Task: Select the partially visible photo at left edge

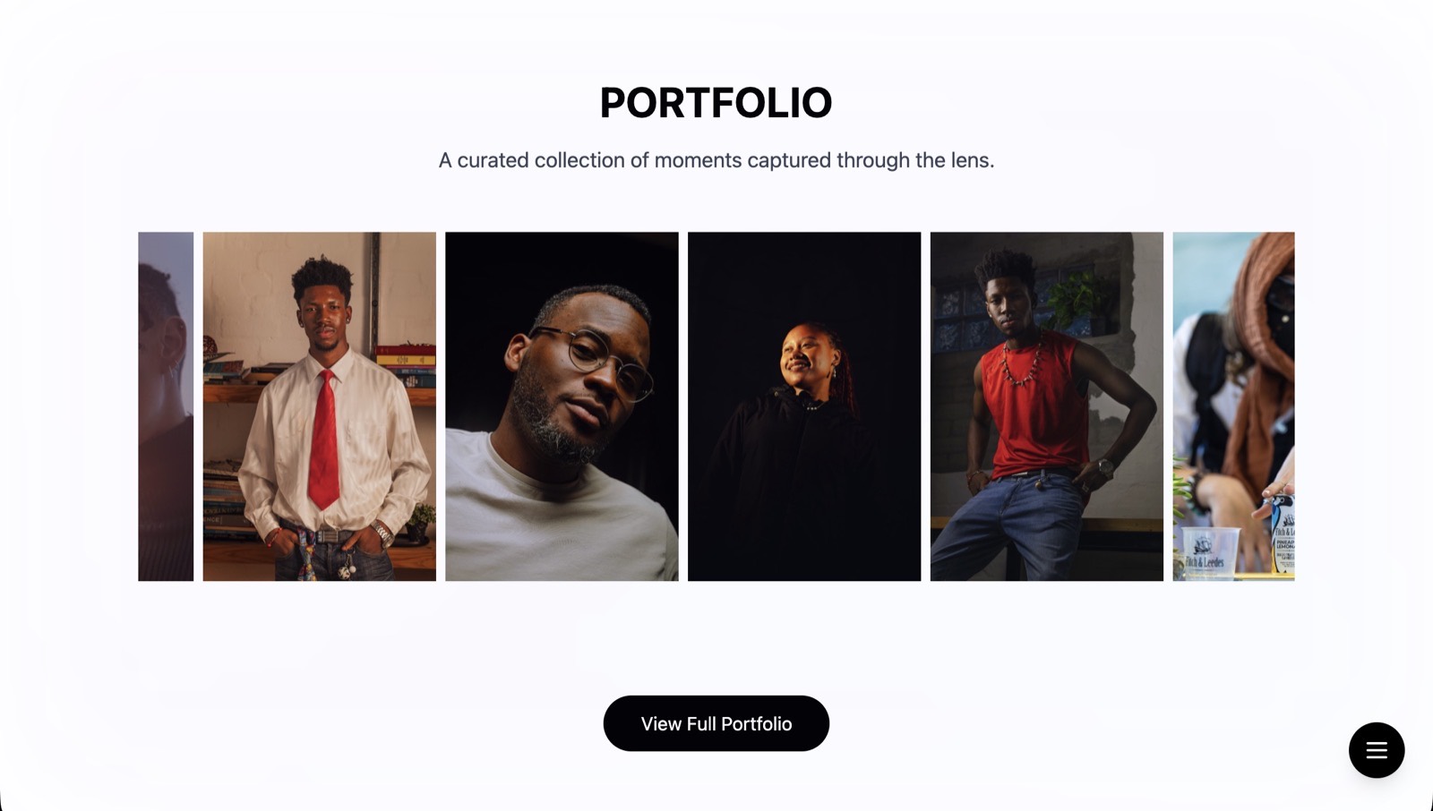Action: (166, 406)
